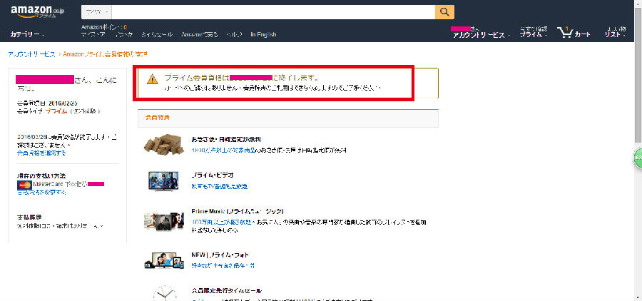Click the 会員限定先行タイムセール heading
The width and height of the screenshot is (642, 301).
pos(226,291)
